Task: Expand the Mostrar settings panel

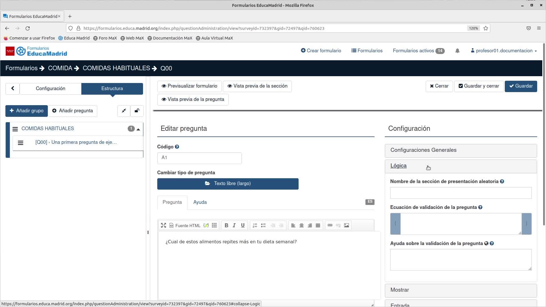Action: point(461,290)
